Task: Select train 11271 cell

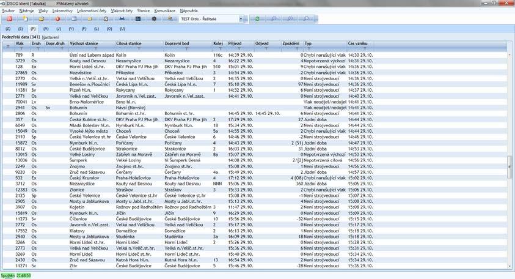Action: point(21,266)
